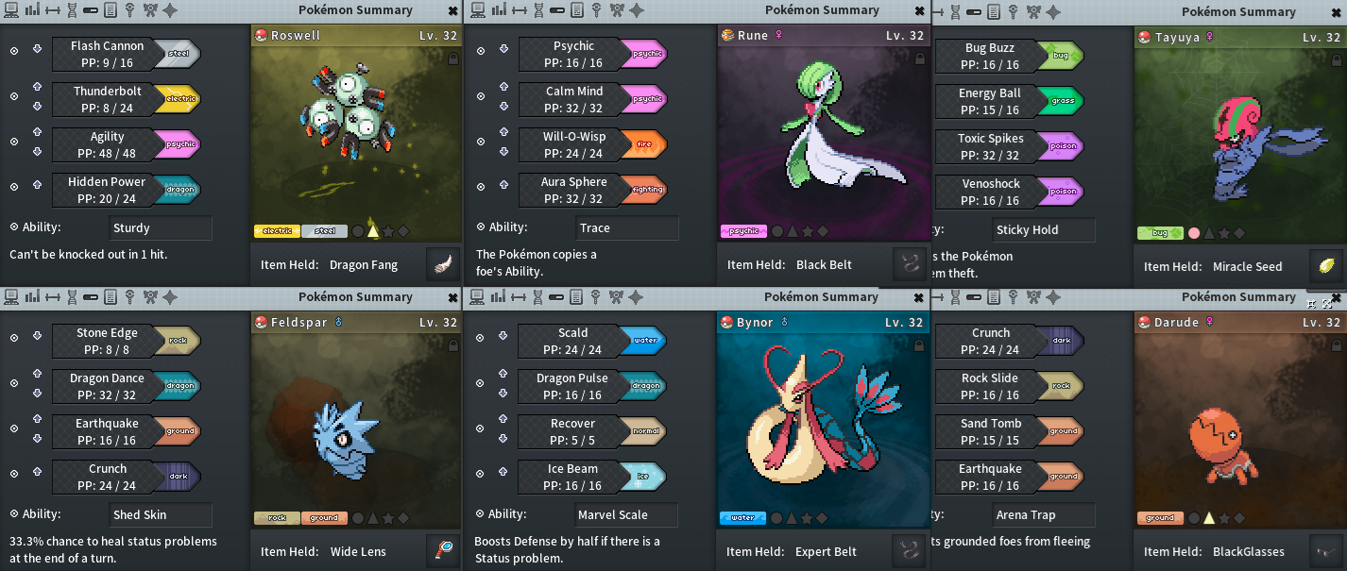This screenshot has height=571, width=1347.
Task: Select the DNA helix icon in Roswell's toolbar
Action: [72, 10]
